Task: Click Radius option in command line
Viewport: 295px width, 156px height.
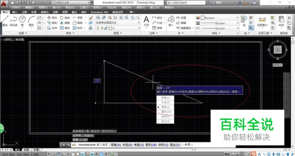Action: click(127, 145)
